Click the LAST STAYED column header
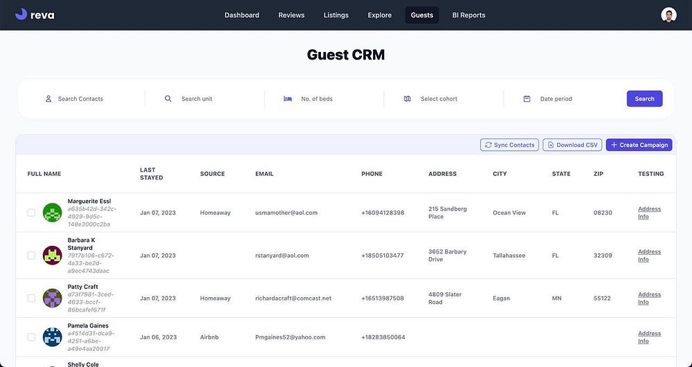 coord(152,174)
